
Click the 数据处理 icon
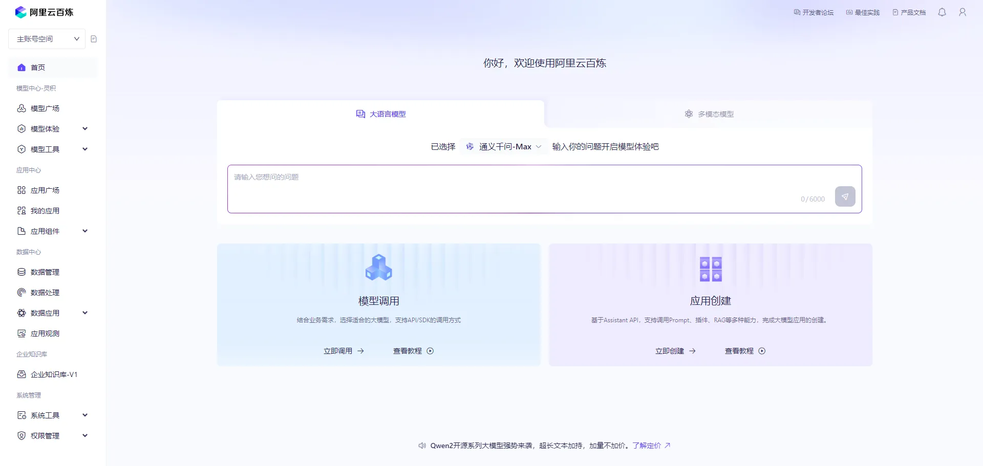22,293
